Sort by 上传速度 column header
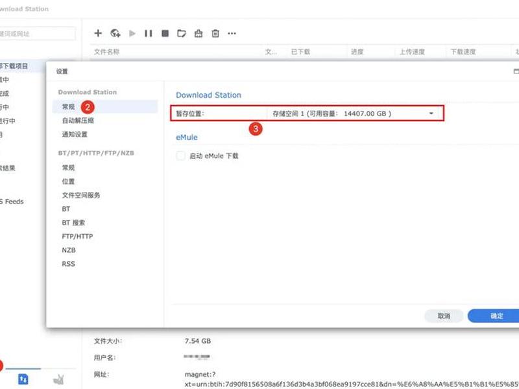This screenshot has width=519, height=389. pyautogui.click(x=412, y=52)
